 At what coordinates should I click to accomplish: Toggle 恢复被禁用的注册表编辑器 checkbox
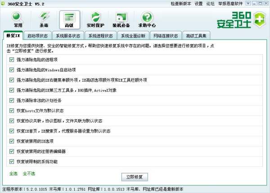[12, 151]
